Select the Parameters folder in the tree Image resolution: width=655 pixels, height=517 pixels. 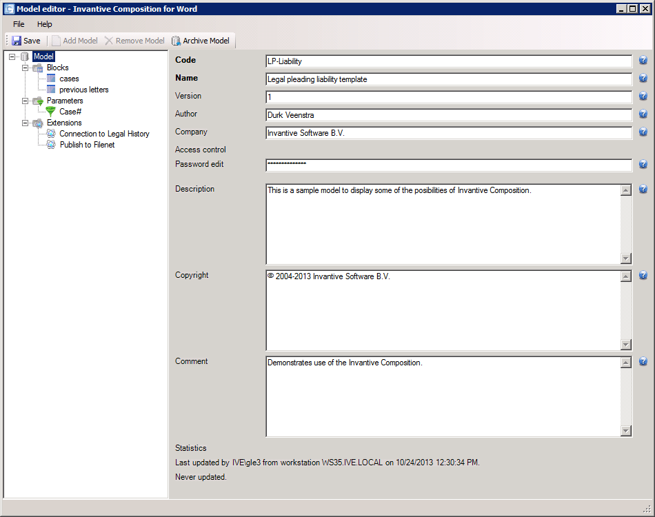[65, 101]
